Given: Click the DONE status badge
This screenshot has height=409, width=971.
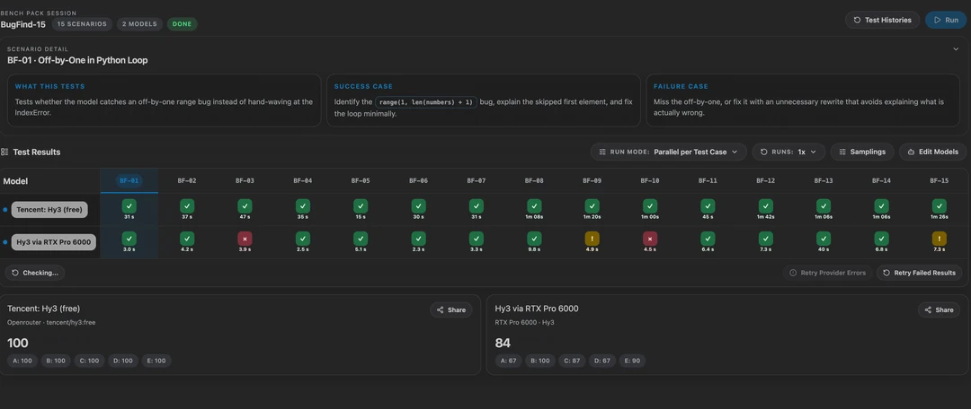Looking at the screenshot, I should click(182, 24).
